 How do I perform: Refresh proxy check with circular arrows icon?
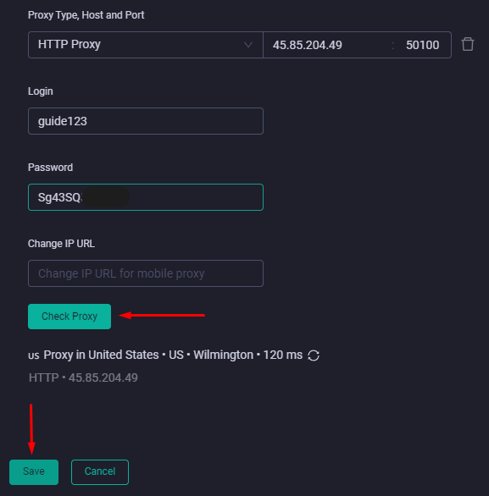point(314,355)
